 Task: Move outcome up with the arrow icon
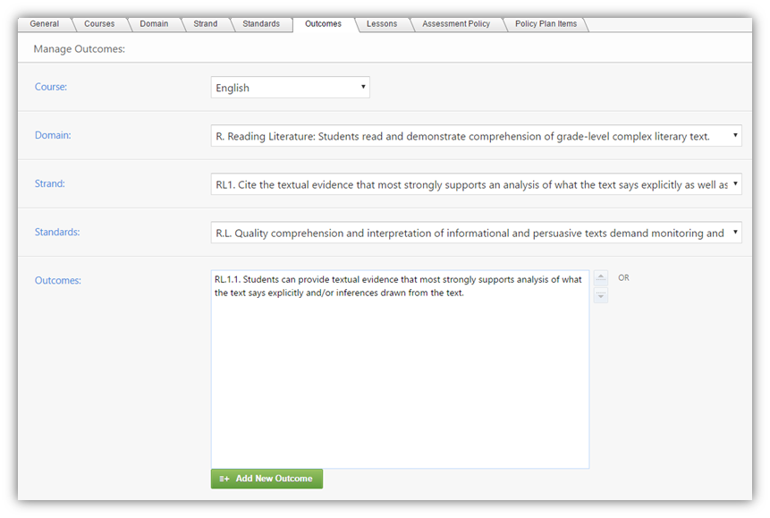coord(601,277)
